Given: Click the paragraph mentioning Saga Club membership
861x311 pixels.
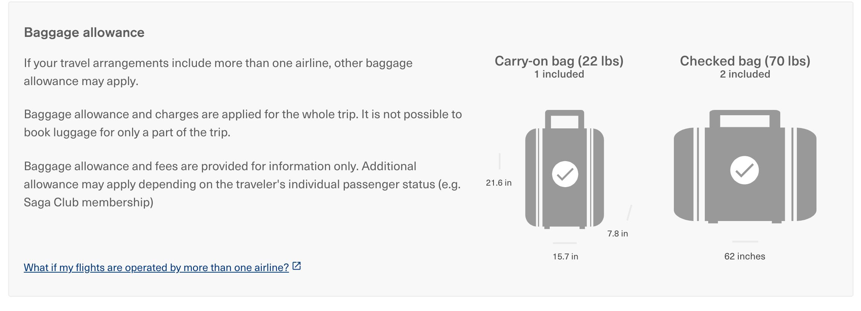Looking at the screenshot, I should (x=242, y=184).
